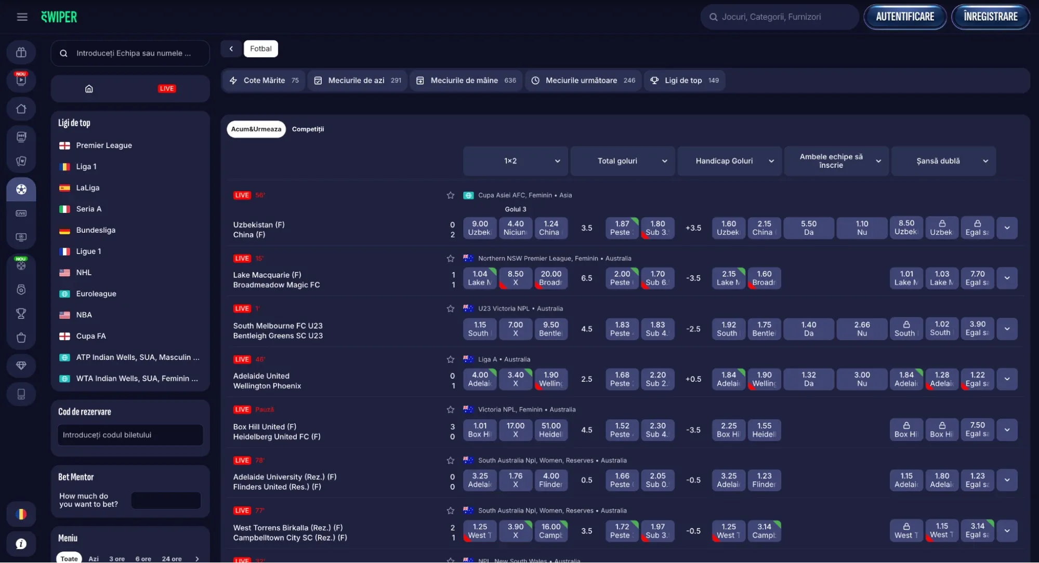The width and height of the screenshot is (1039, 563).
Task: Select the Meciurile de azi tab
Action: pyautogui.click(x=358, y=81)
